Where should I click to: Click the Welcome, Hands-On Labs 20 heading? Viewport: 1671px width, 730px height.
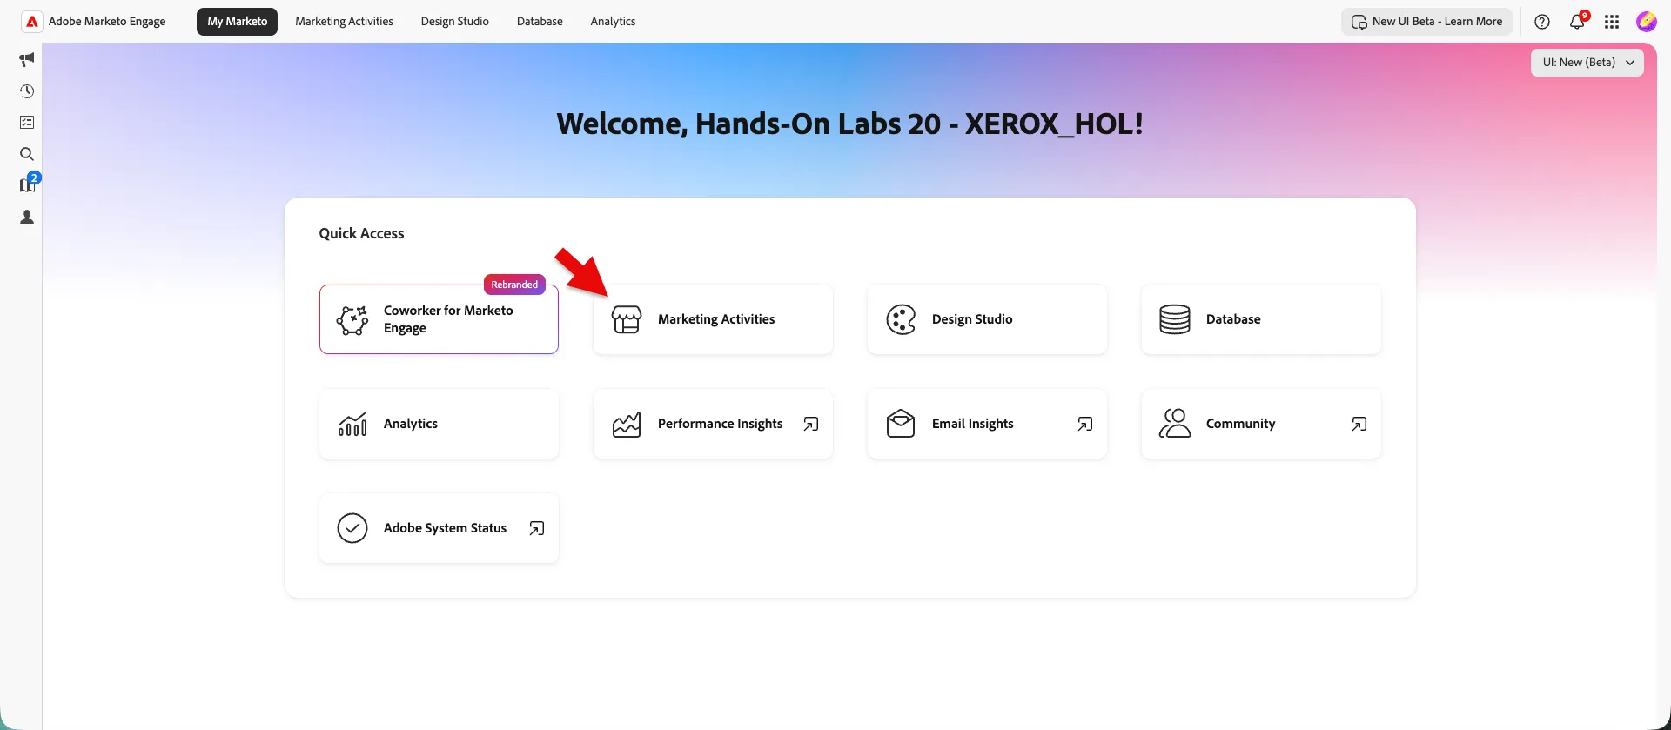point(849,124)
